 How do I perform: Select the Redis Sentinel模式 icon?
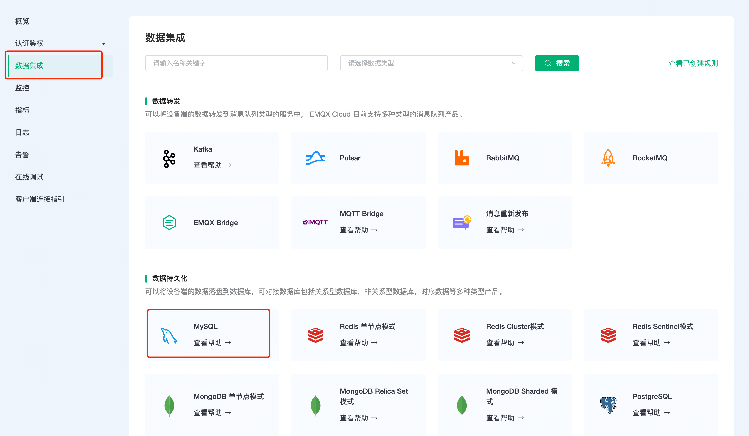(608, 335)
